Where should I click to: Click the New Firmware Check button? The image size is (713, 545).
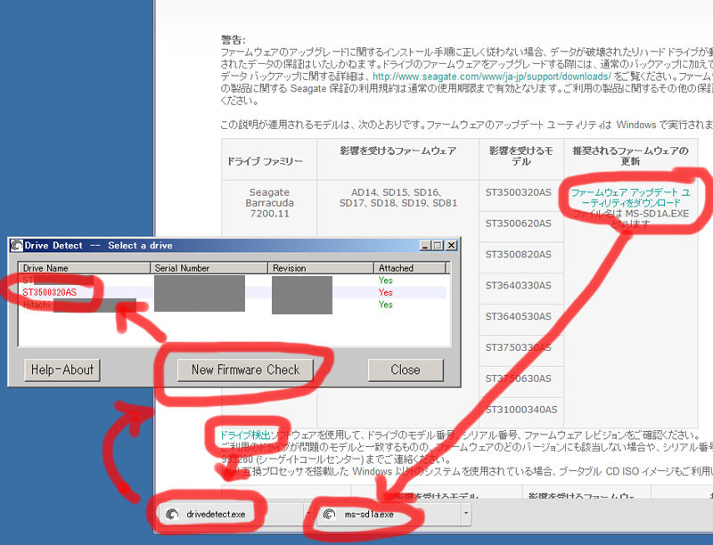[245, 370]
